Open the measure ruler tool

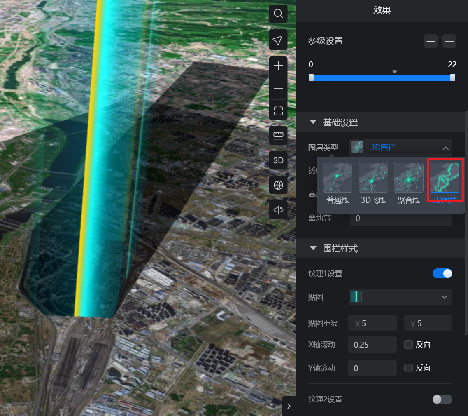(x=278, y=136)
